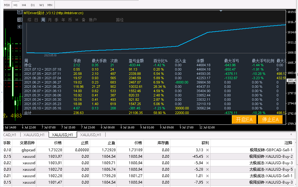This screenshot has height=187, width=298.
Task: Click the √ checkmark icon in the chart
Action: pyautogui.click(x=19, y=26)
